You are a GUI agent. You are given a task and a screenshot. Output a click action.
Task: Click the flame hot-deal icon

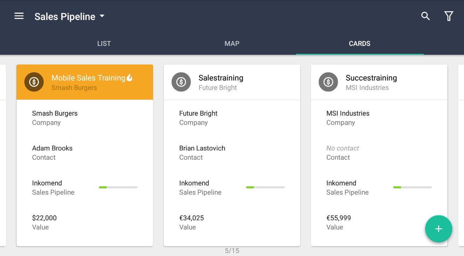point(130,78)
